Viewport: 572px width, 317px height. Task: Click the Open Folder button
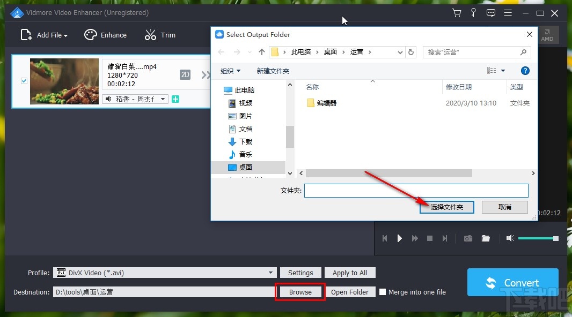coord(349,292)
